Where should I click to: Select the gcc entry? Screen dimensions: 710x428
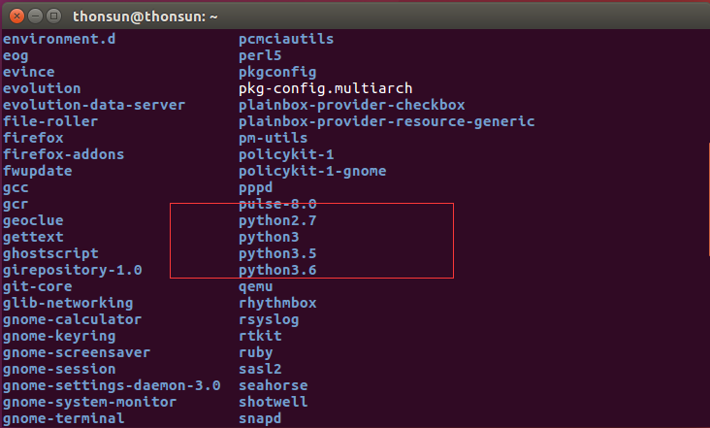tap(16, 187)
